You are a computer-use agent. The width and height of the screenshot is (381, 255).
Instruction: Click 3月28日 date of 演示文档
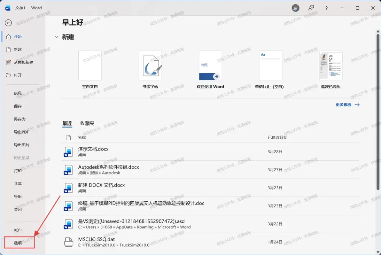pos(275,152)
